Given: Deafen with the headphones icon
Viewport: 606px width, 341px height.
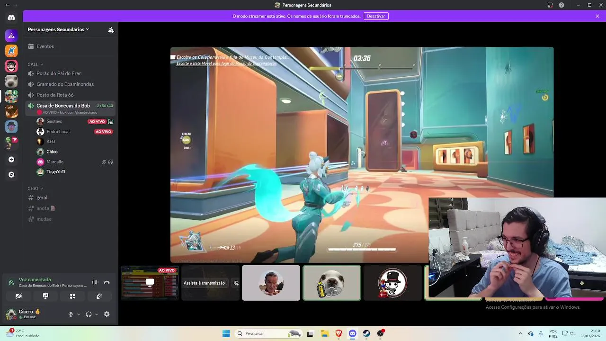Looking at the screenshot, I should click(x=89, y=314).
